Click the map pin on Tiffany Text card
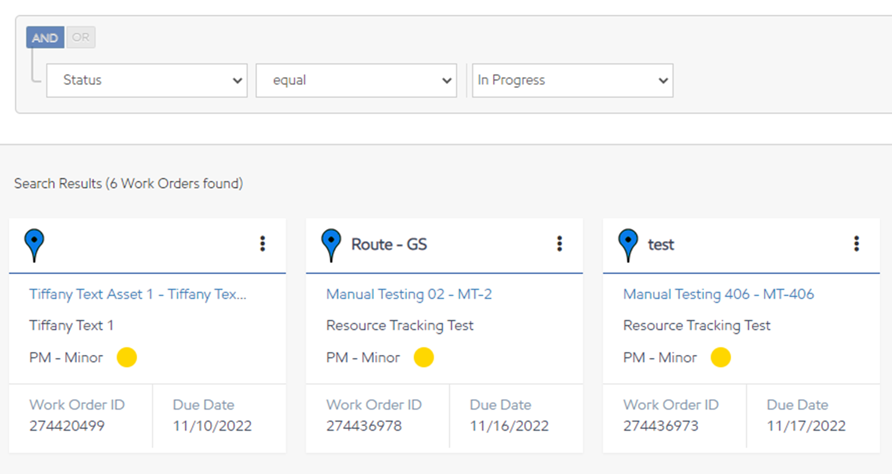892x474 pixels. pyautogui.click(x=34, y=244)
